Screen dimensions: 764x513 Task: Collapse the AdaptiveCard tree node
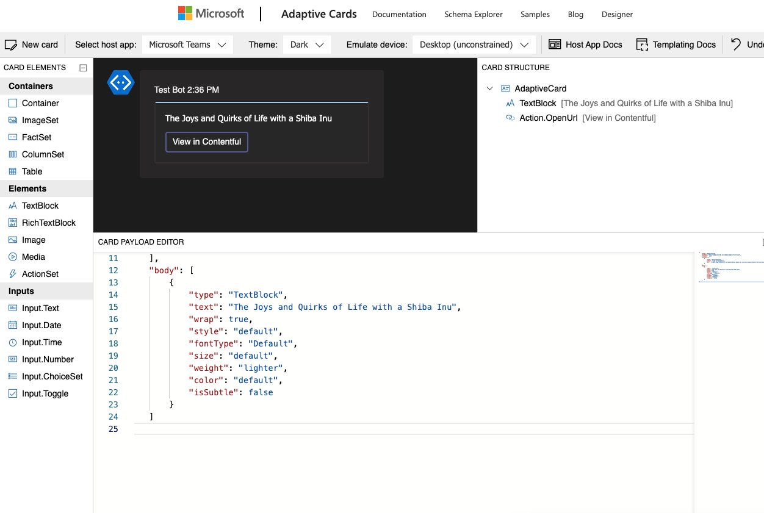click(x=489, y=88)
